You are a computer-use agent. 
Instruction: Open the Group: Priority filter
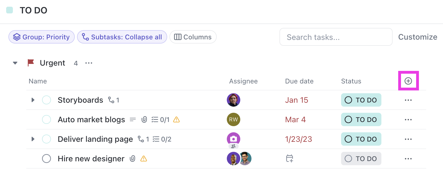(x=41, y=37)
